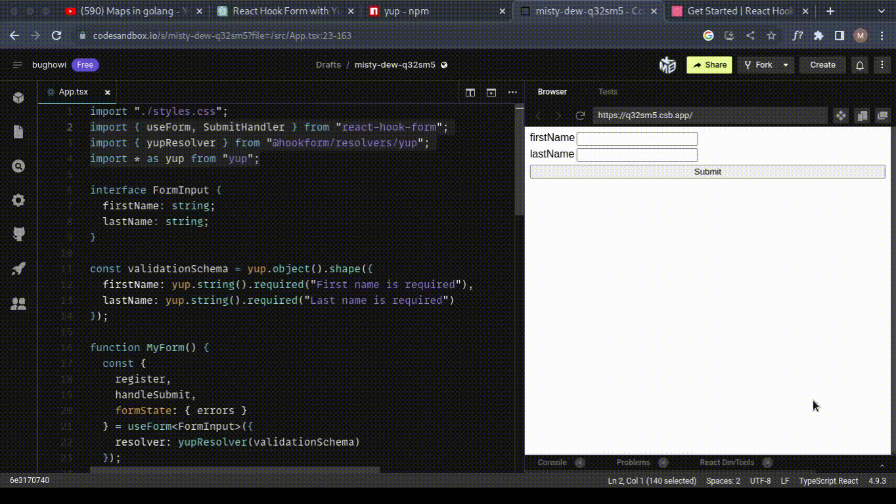Open the CodeSandbox hamburger menu
Screen dimensions: 896x504
[x=18, y=65]
